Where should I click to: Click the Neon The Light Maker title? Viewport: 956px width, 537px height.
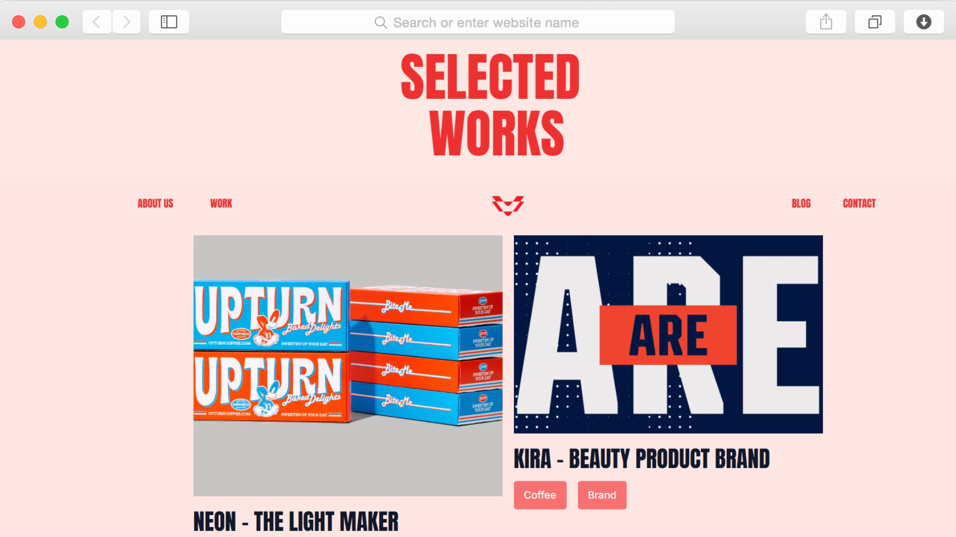pos(296,522)
